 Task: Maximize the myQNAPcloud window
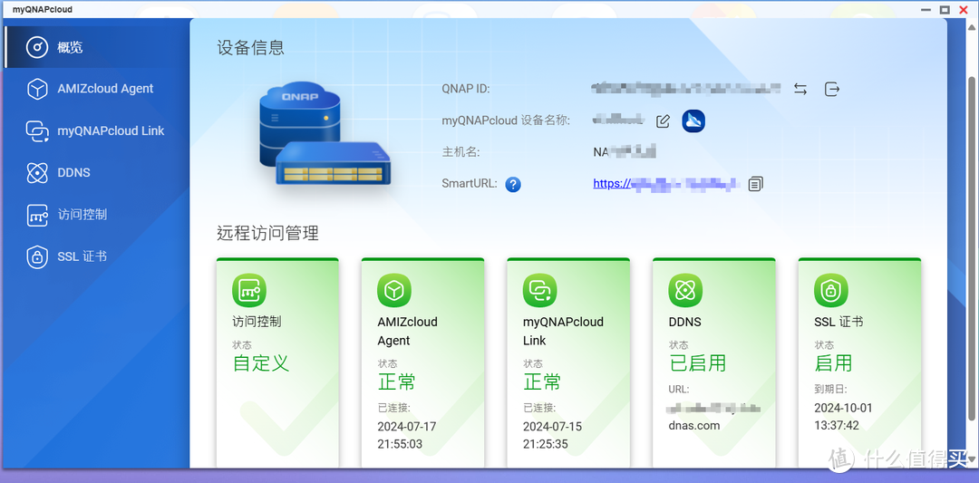(x=945, y=9)
